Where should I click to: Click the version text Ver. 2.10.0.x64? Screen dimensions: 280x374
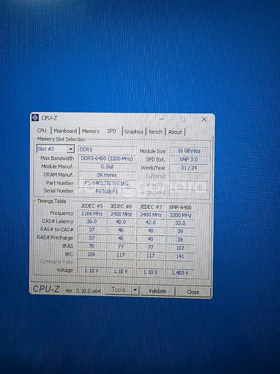(83, 291)
